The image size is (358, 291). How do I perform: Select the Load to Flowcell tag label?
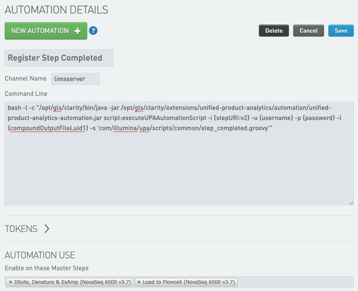(x=189, y=282)
